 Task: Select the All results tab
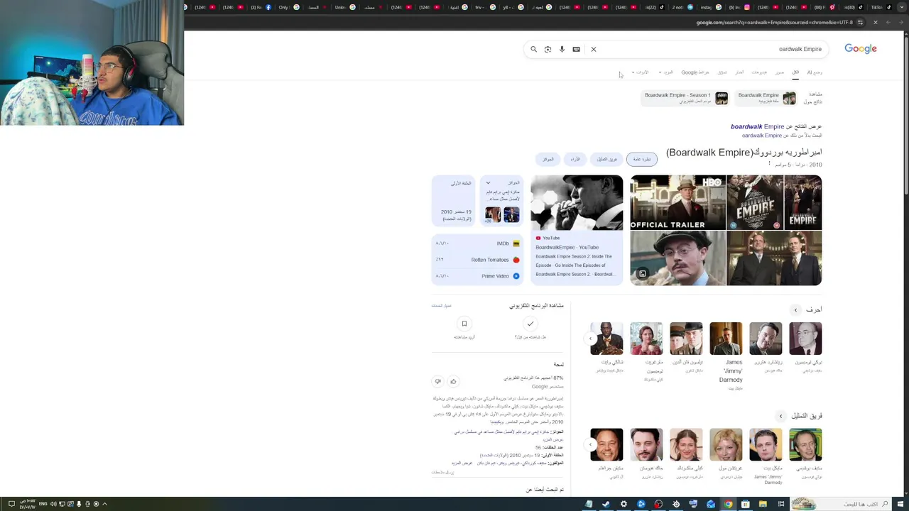click(x=795, y=72)
